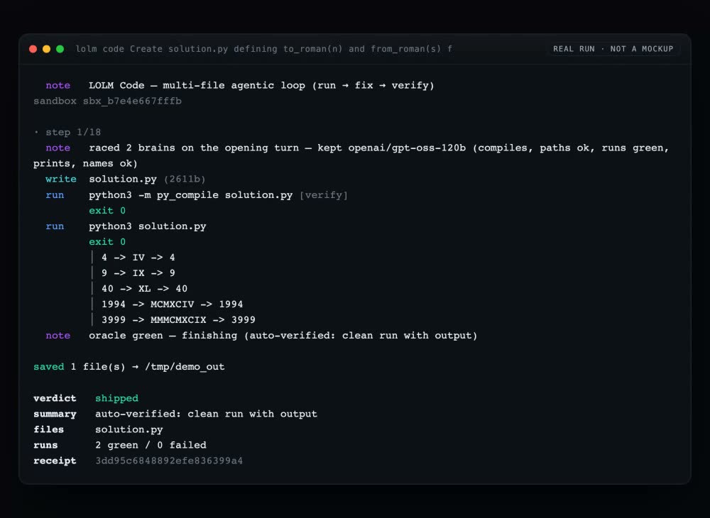
Task: Click the '[verify]' tag
Action: click(x=324, y=195)
